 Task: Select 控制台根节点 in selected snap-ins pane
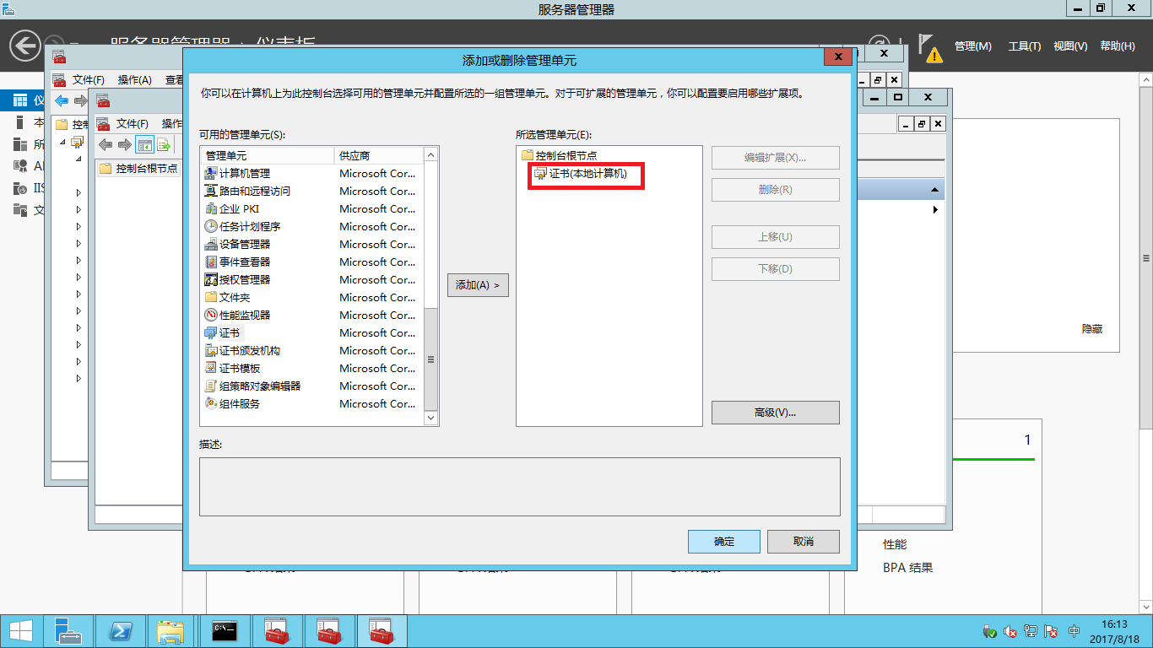(566, 156)
